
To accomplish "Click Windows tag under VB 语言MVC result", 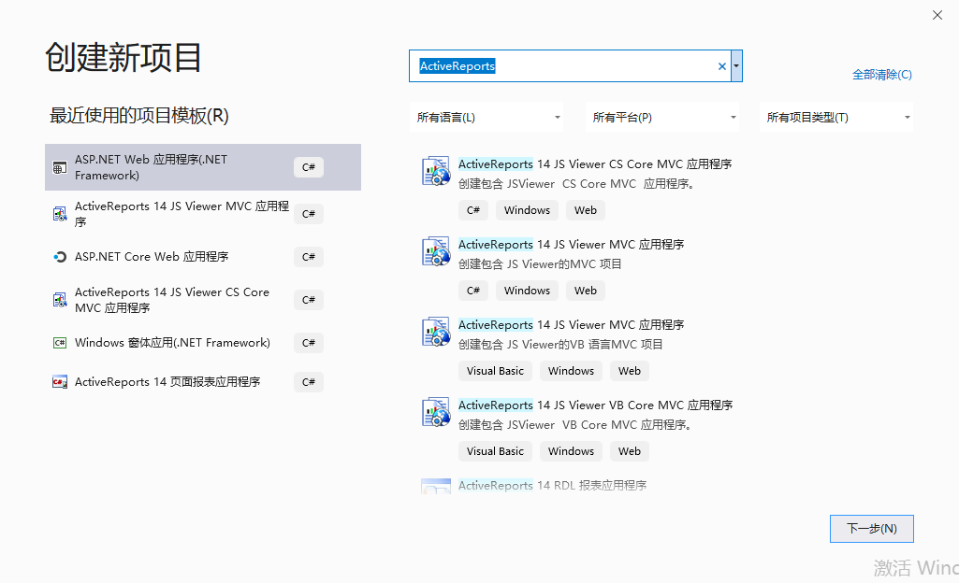I will click(x=572, y=371).
